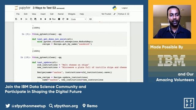Image resolution: width=196 pixels, height=110 pixels.
Task: Click the search magnifier icon by sfpython.org
Action: 51,106
